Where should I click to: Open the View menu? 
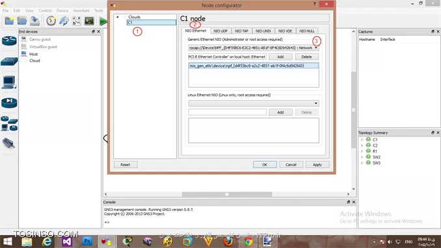[29, 10]
